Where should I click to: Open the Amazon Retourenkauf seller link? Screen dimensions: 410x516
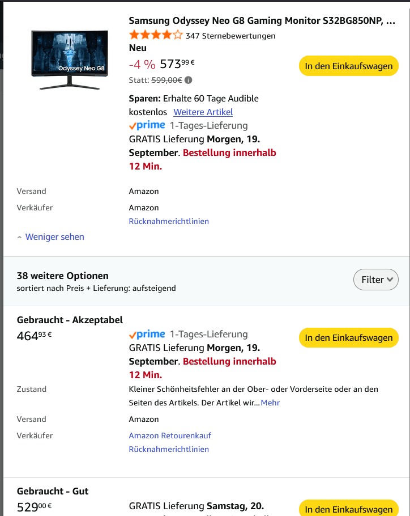coord(170,435)
